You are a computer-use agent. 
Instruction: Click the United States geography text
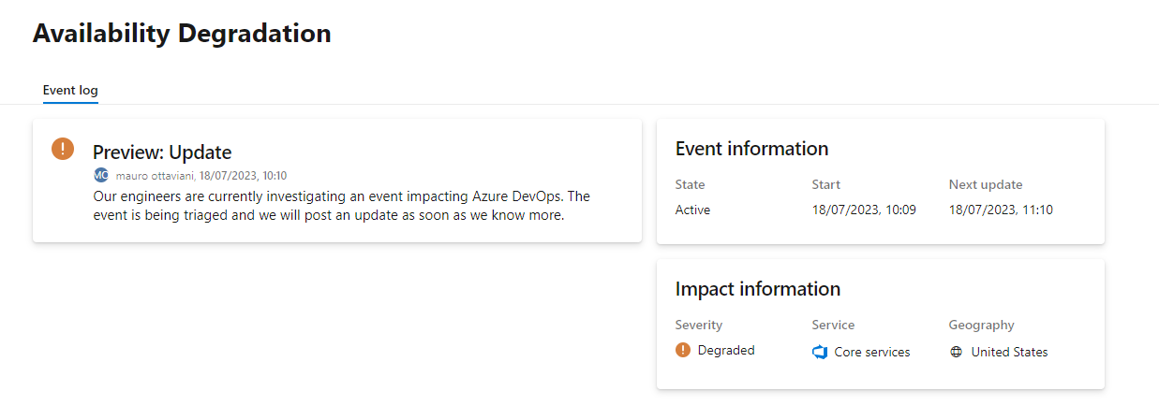click(x=1009, y=352)
